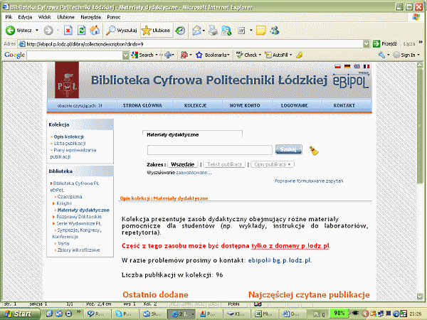This screenshot has height=320, width=427.
Task: Clear search with the broom icon
Action: pyautogui.click(x=314, y=151)
